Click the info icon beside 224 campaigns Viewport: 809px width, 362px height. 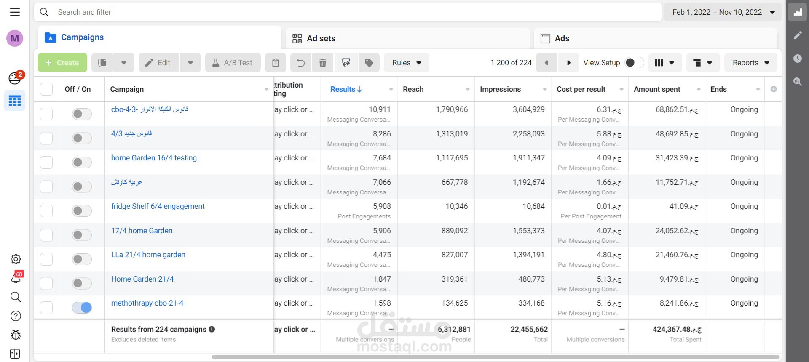(212, 329)
